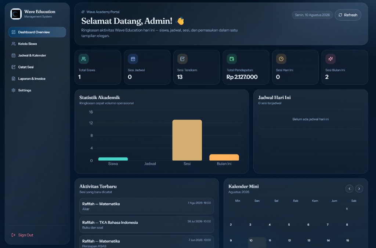This screenshot has width=376, height=248.
Task: Click the orange Bulan Ini bar
Action: (224, 157)
